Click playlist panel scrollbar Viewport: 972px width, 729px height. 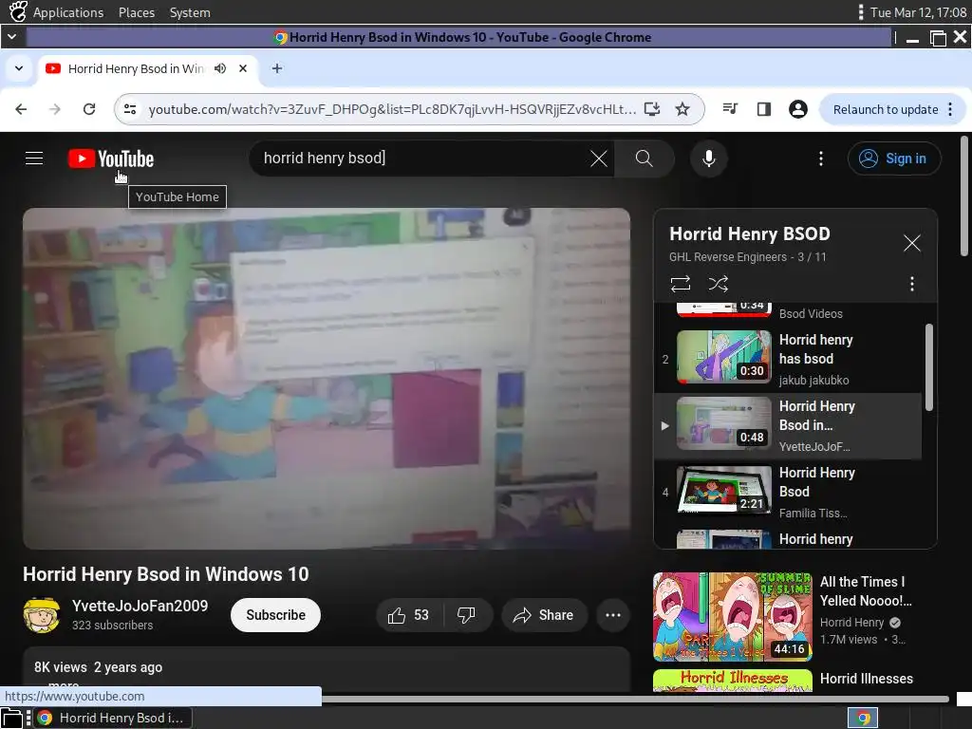[x=928, y=367]
